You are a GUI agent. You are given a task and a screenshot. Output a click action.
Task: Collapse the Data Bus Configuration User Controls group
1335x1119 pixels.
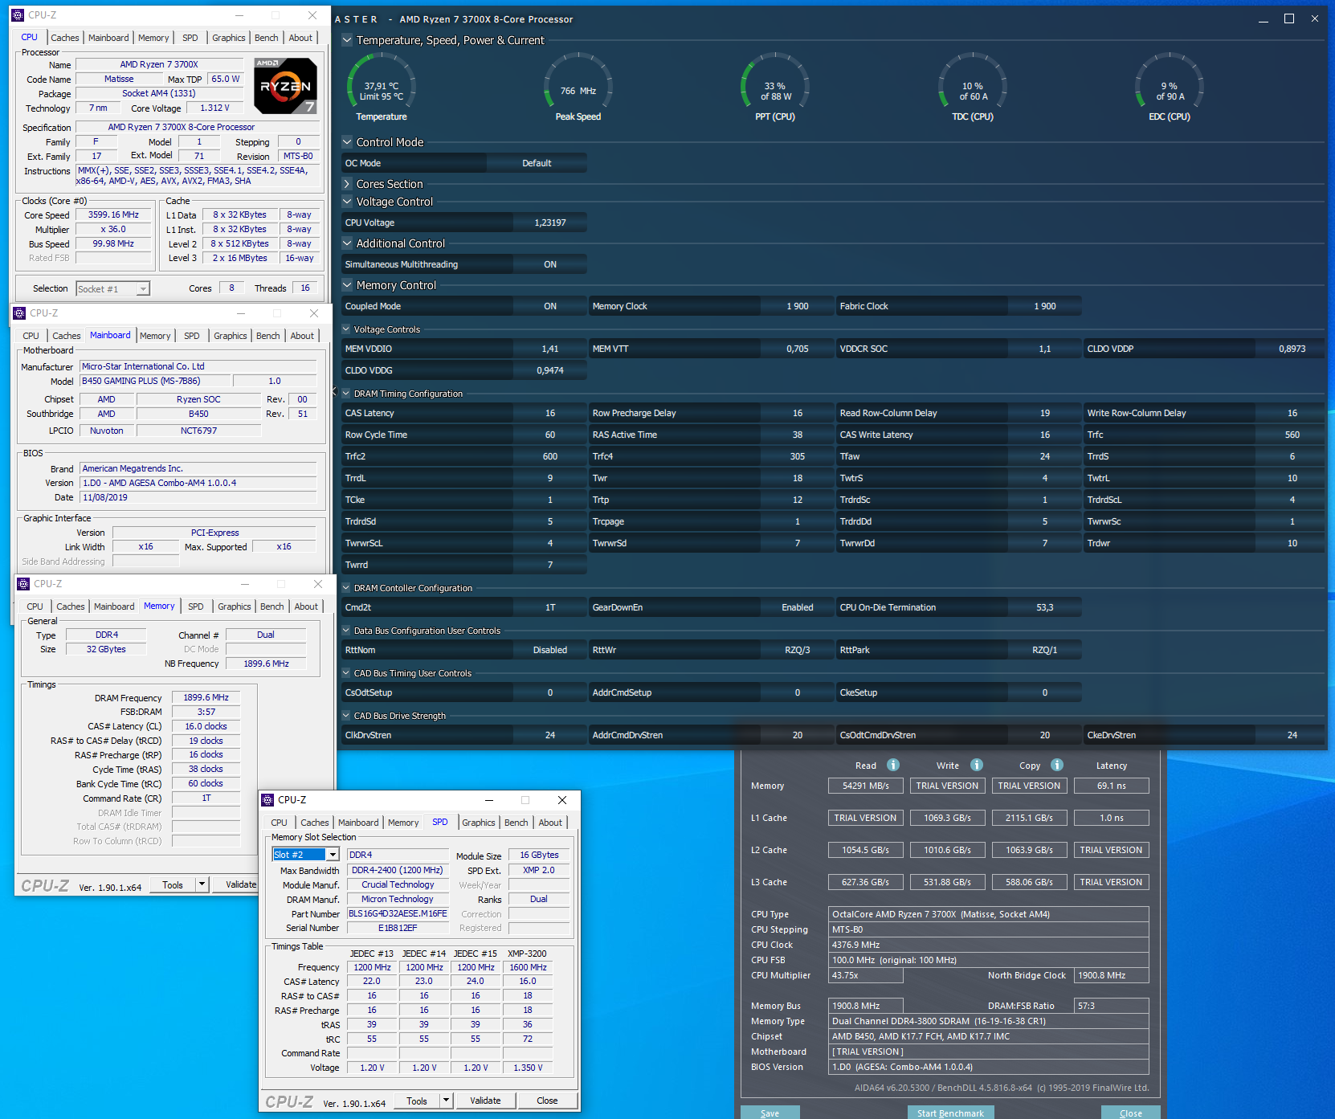click(x=346, y=631)
